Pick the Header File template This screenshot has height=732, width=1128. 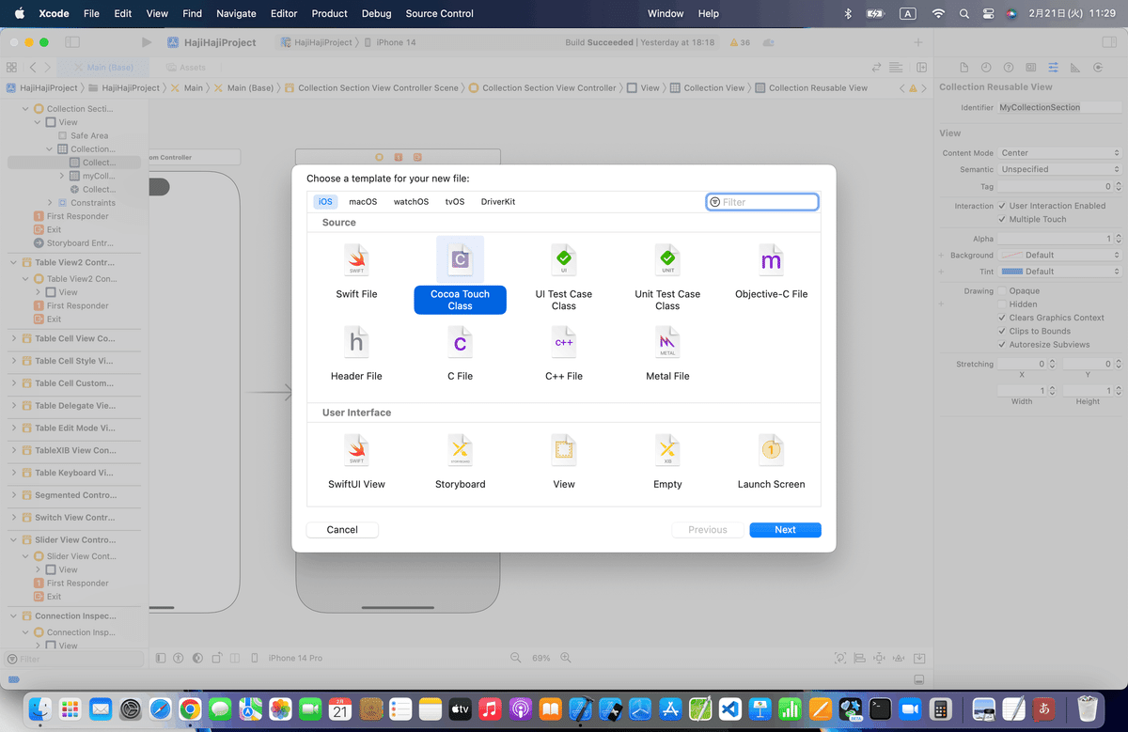coord(356,352)
